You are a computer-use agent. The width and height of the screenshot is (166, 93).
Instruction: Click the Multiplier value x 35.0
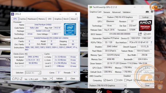(33, 60)
